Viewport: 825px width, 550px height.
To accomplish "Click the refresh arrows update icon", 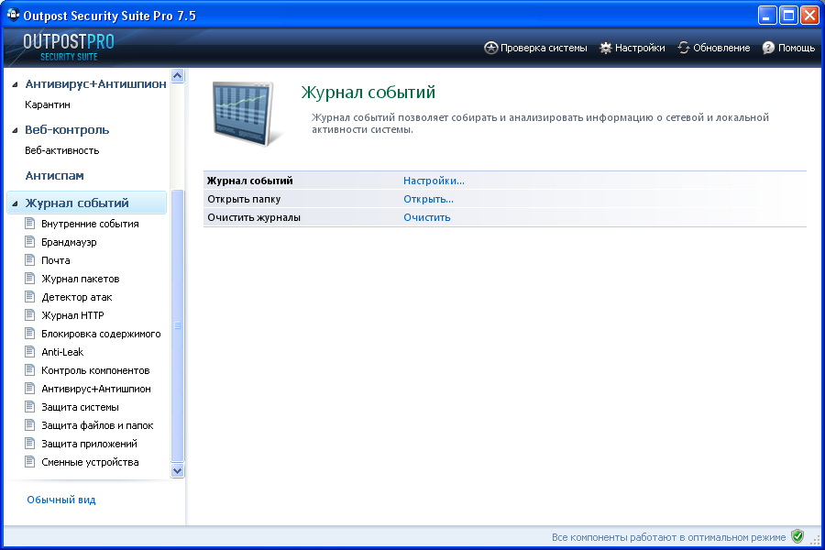I will 684,48.
